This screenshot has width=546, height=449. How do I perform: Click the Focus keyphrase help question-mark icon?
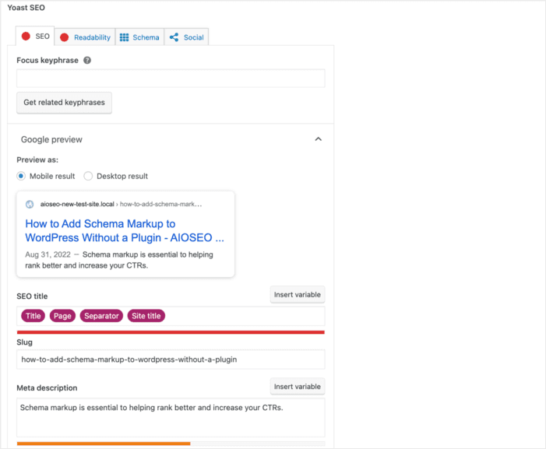pos(87,60)
